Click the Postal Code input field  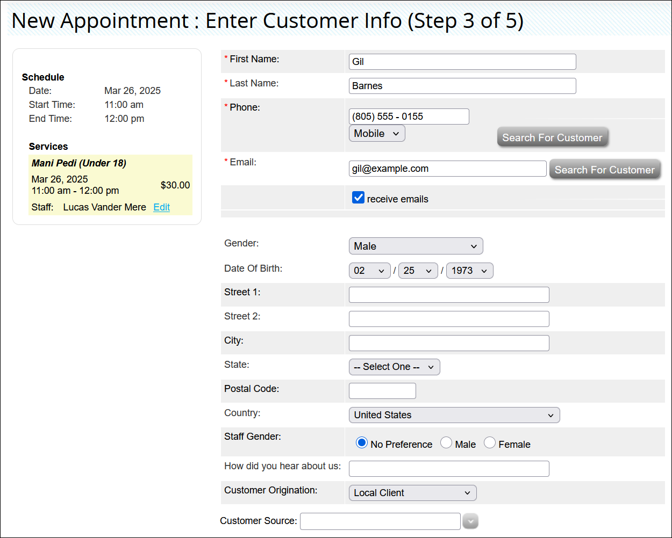[382, 391]
